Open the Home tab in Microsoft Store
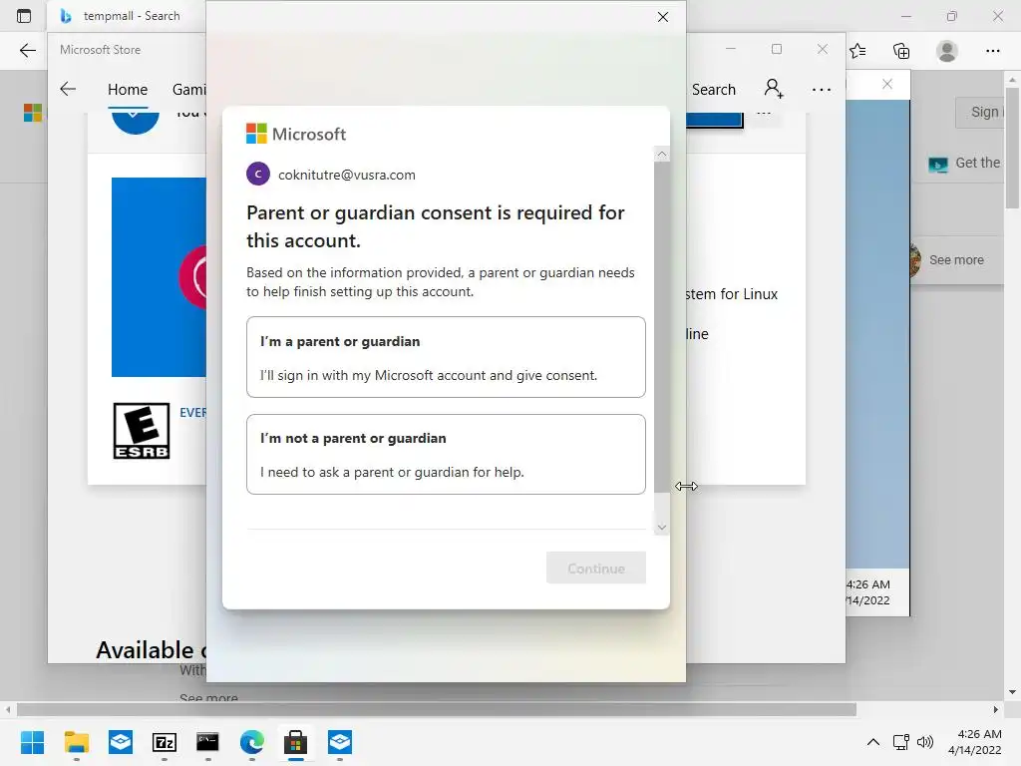Image resolution: width=1021 pixels, height=766 pixels. [x=128, y=89]
